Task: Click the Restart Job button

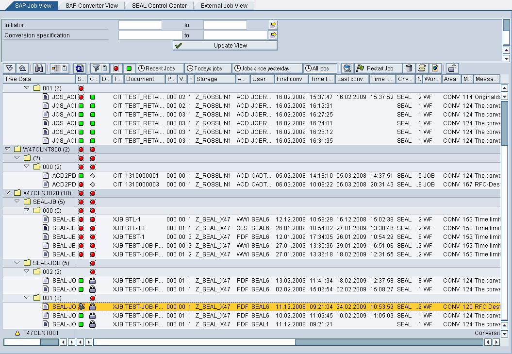Action: [x=379, y=68]
